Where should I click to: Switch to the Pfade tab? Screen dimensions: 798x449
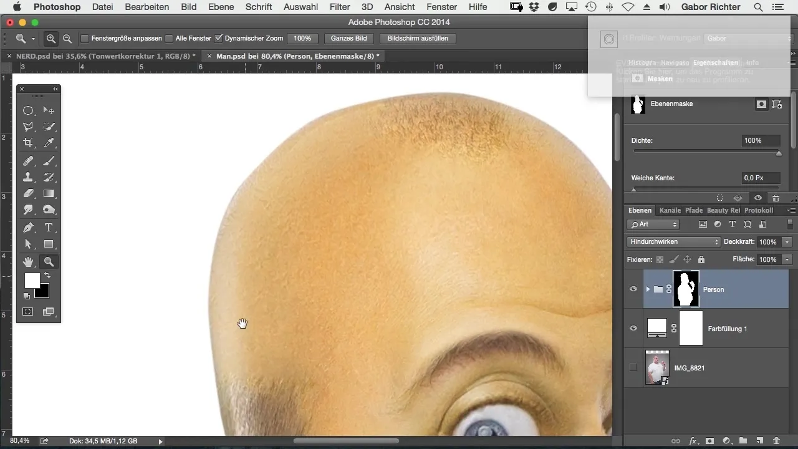[694, 211]
